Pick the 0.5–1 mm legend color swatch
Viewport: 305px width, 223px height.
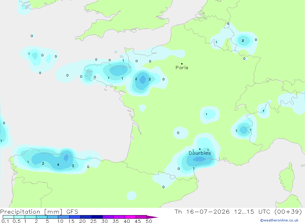click(x=20, y=217)
